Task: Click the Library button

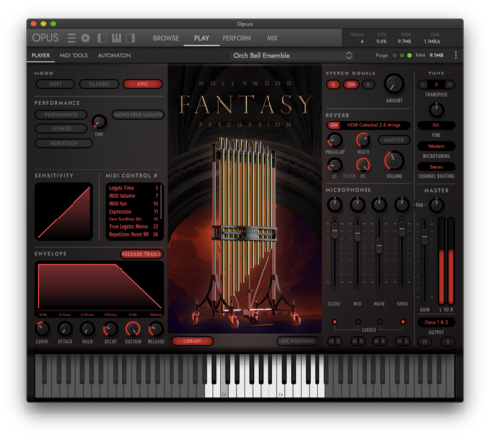Action: 192,341
